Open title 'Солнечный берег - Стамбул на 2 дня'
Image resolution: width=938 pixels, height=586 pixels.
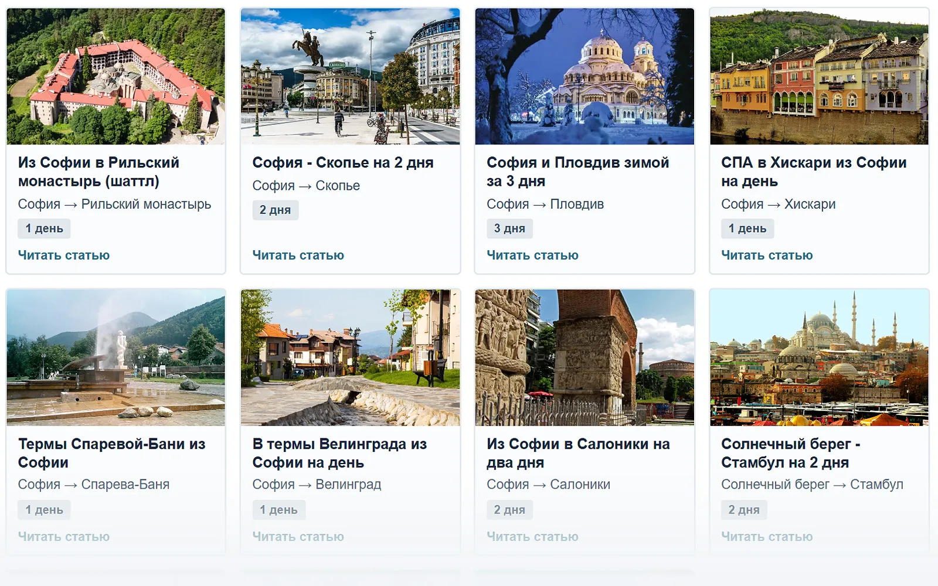[791, 453]
